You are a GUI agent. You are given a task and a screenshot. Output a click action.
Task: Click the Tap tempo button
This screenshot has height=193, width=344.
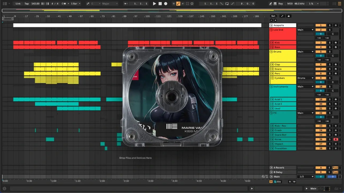(x=27, y=4)
